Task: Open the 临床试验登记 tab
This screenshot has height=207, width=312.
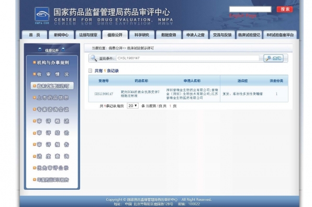Action: pyautogui.click(x=249, y=35)
